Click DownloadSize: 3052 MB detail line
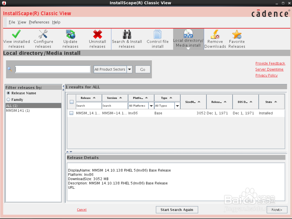Image resolution: width=292 pixels, height=219 pixels. click(x=88, y=179)
